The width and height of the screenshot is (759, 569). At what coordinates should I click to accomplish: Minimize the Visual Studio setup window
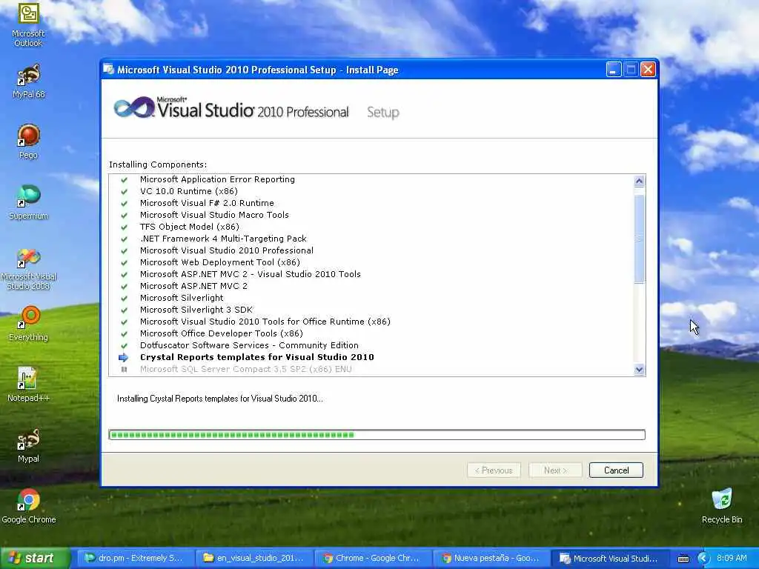point(614,70)
